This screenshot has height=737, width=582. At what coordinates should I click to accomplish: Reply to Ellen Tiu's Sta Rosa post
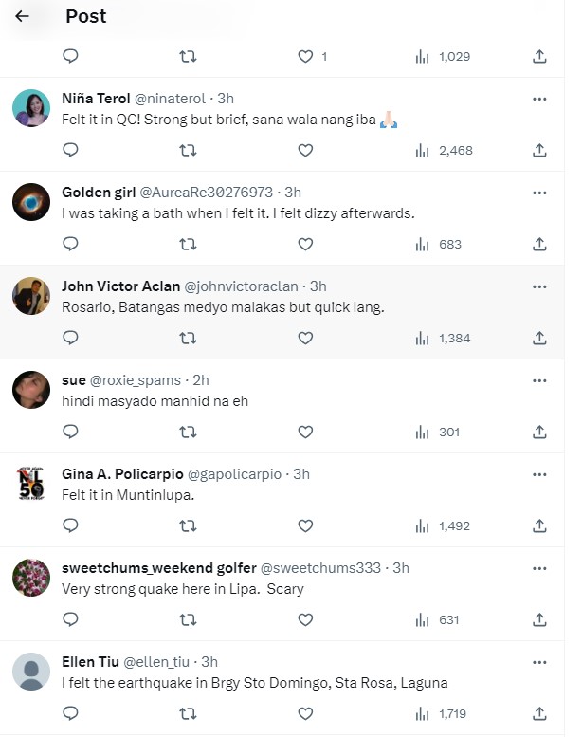pos(70,713)
